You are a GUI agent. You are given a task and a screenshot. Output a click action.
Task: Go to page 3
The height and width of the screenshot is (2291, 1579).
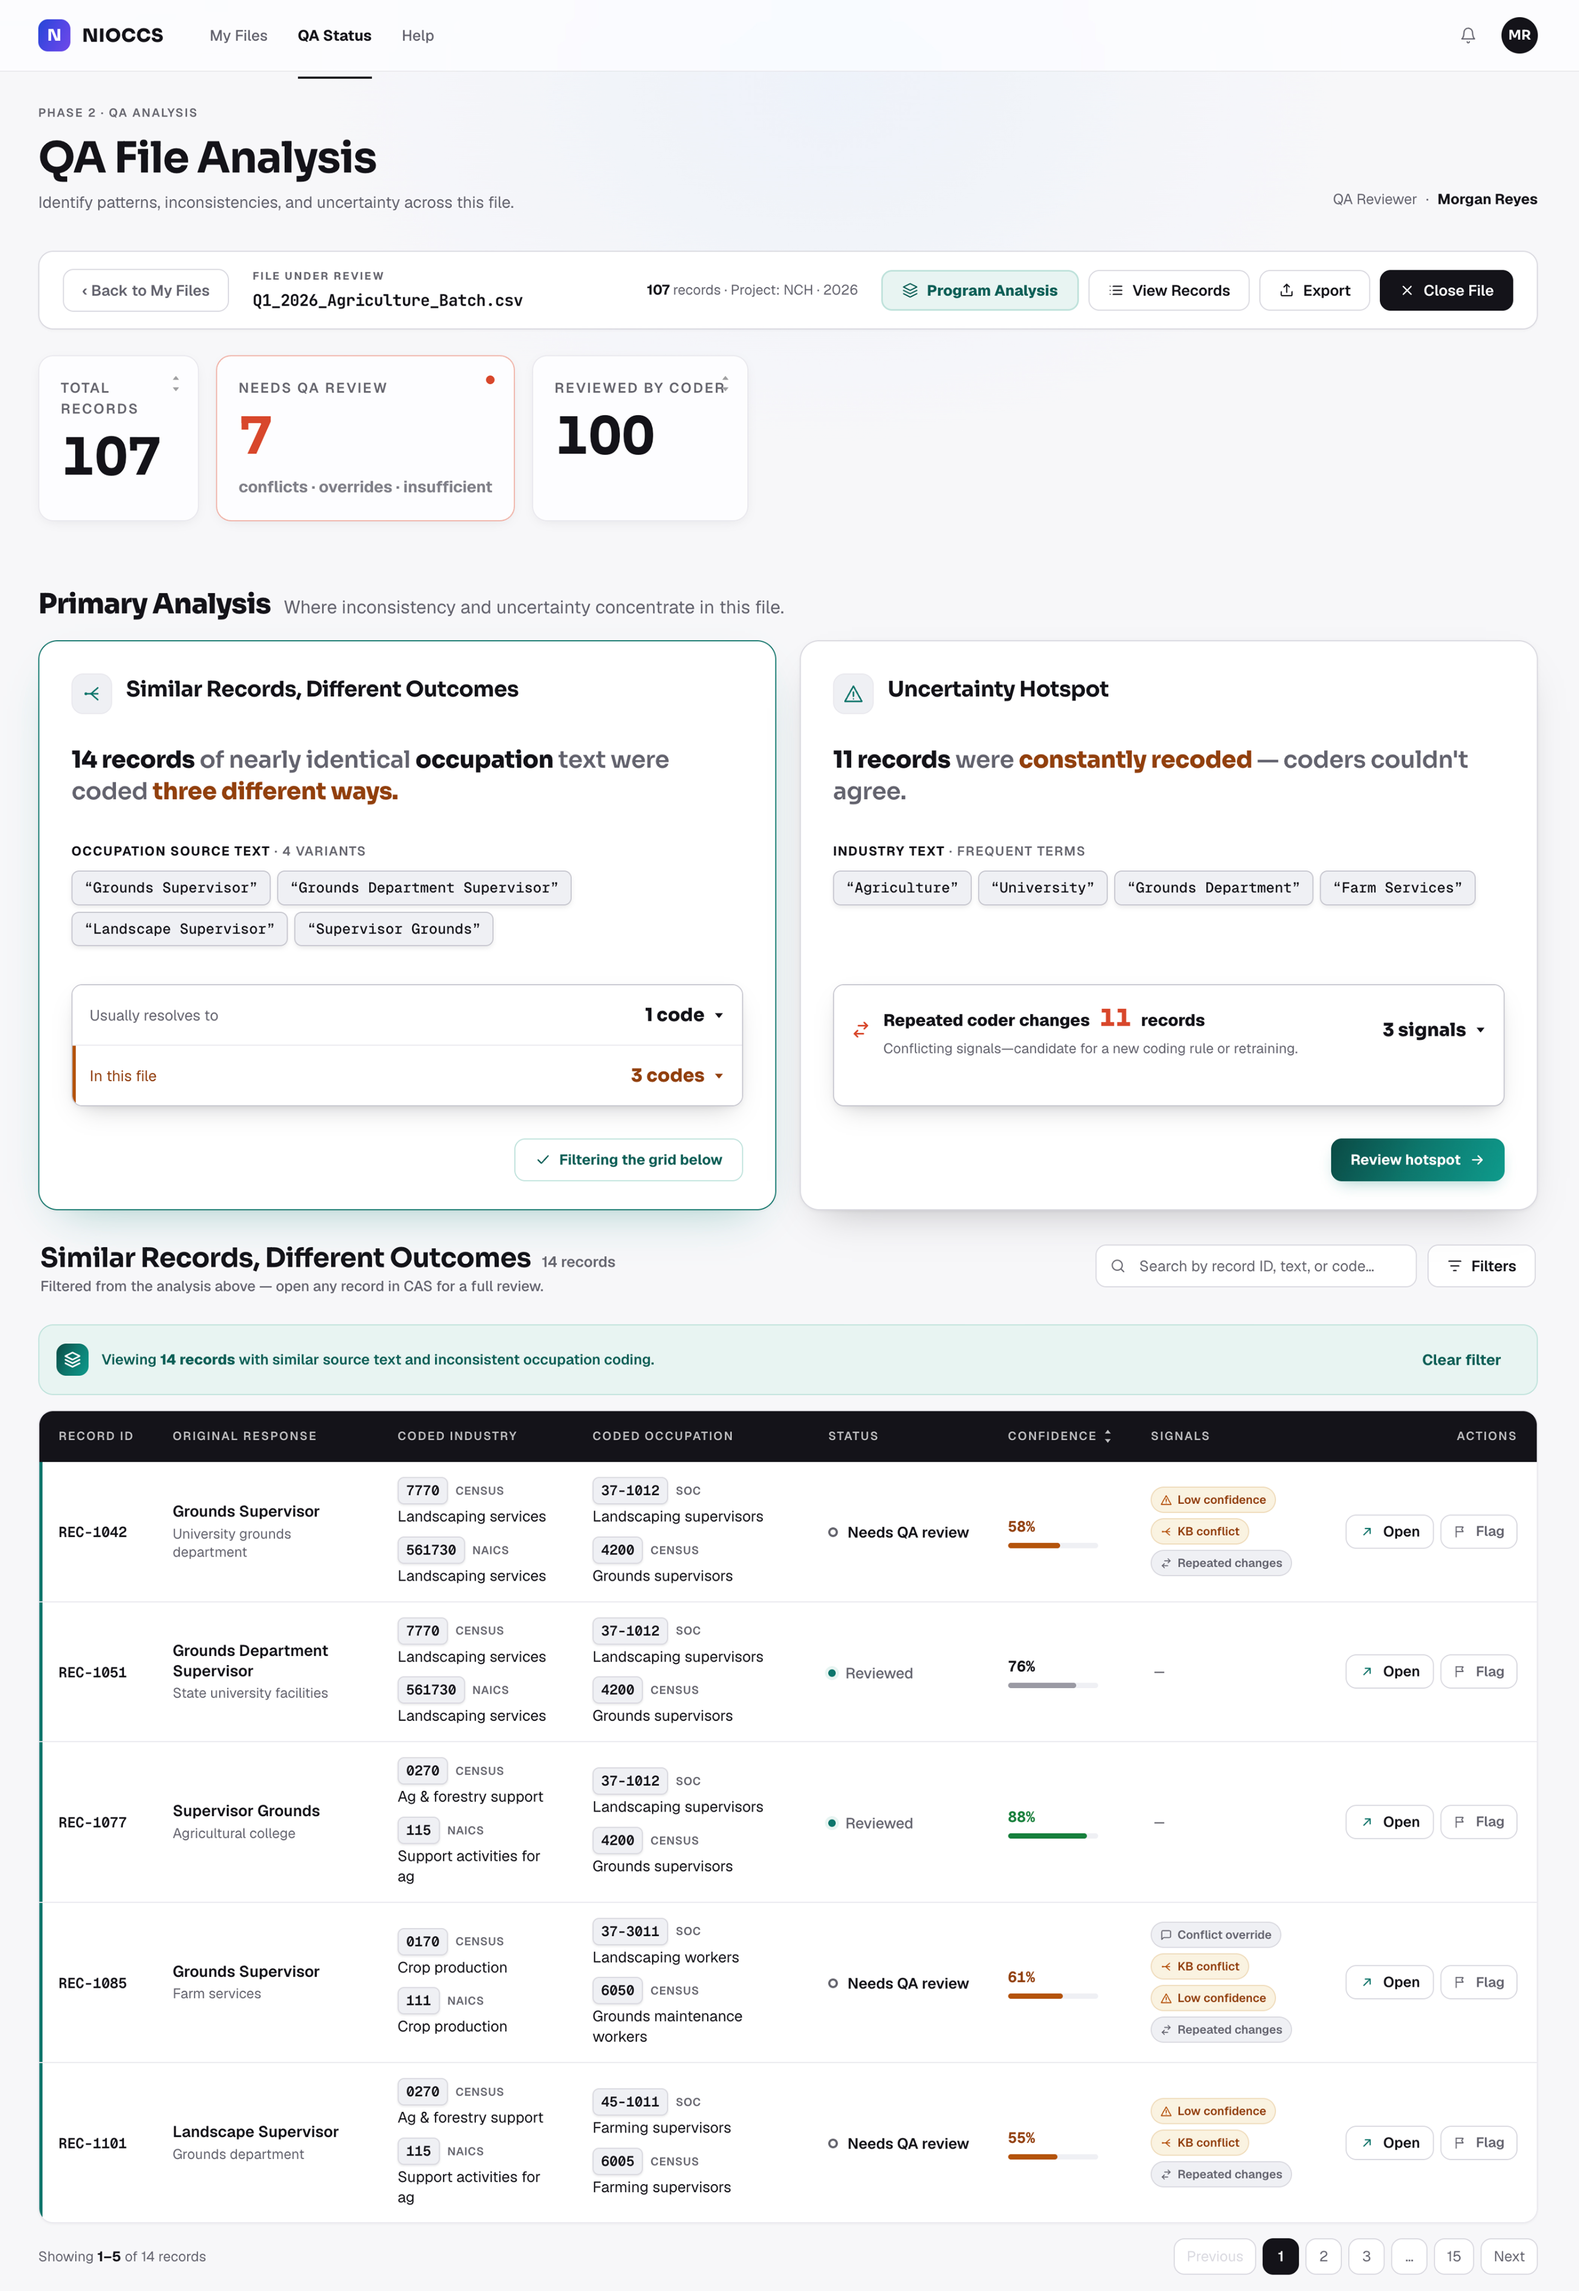(x=1366, y=2256)
